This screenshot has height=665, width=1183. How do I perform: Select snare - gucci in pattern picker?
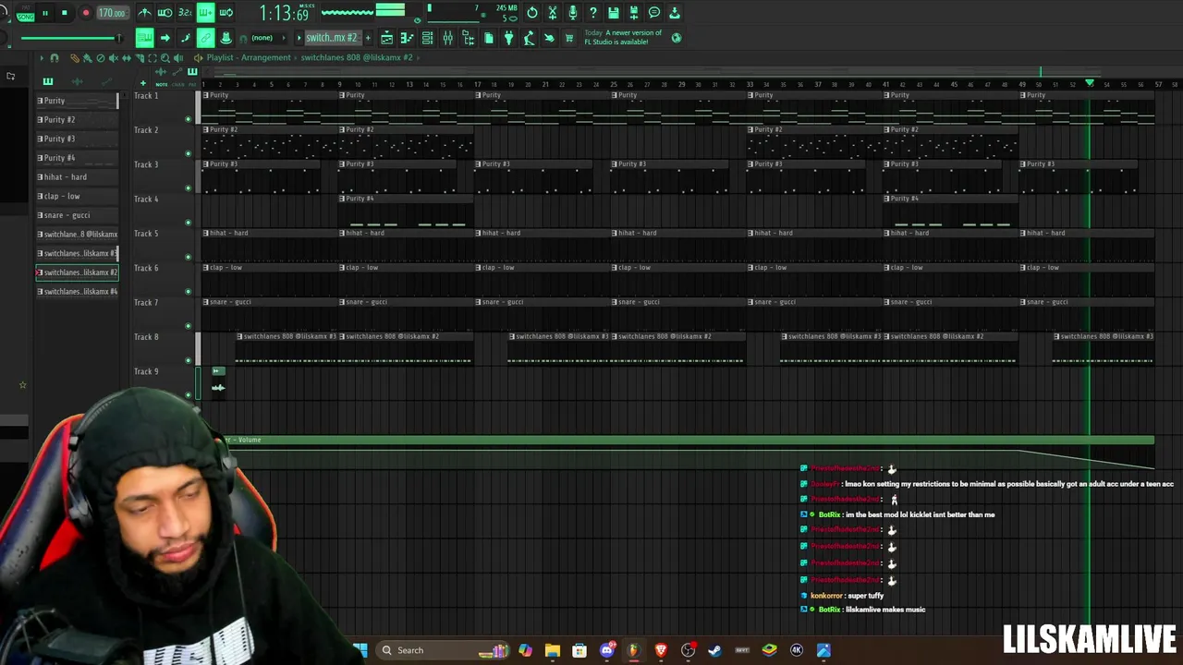coord(78,215)
